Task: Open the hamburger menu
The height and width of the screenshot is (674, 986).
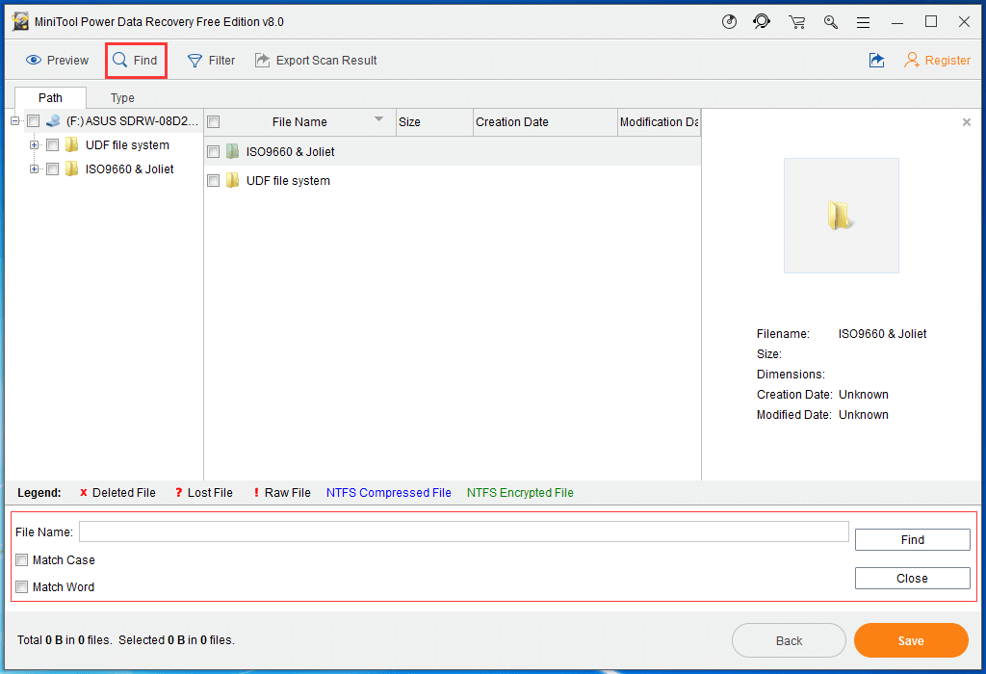Action: (x=863, y=21)
